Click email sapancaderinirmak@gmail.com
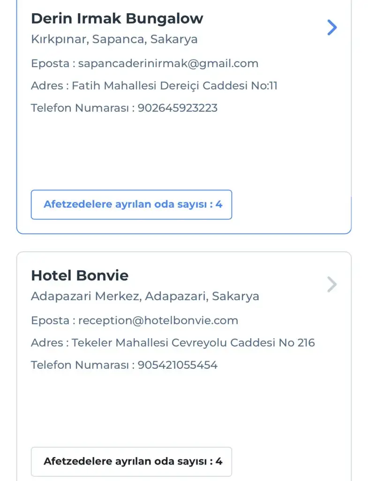The image size is (368, 481). tap(168, 63)
